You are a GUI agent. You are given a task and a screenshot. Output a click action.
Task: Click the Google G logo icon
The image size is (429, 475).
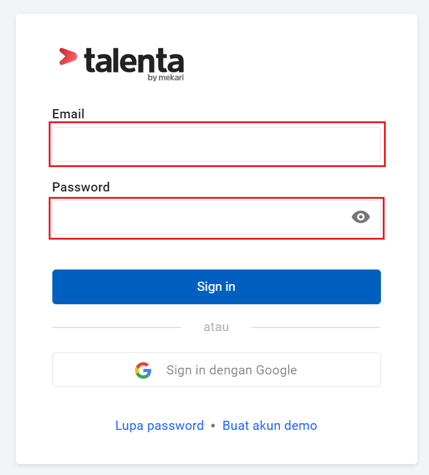(143, 370)
